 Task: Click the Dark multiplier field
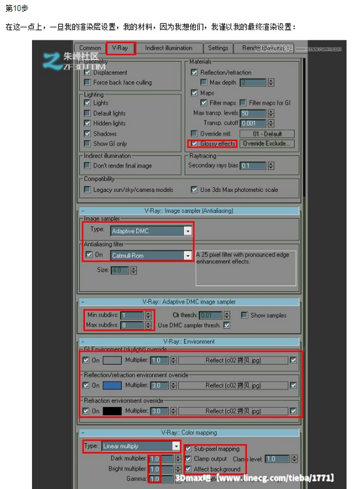[161, 459]
